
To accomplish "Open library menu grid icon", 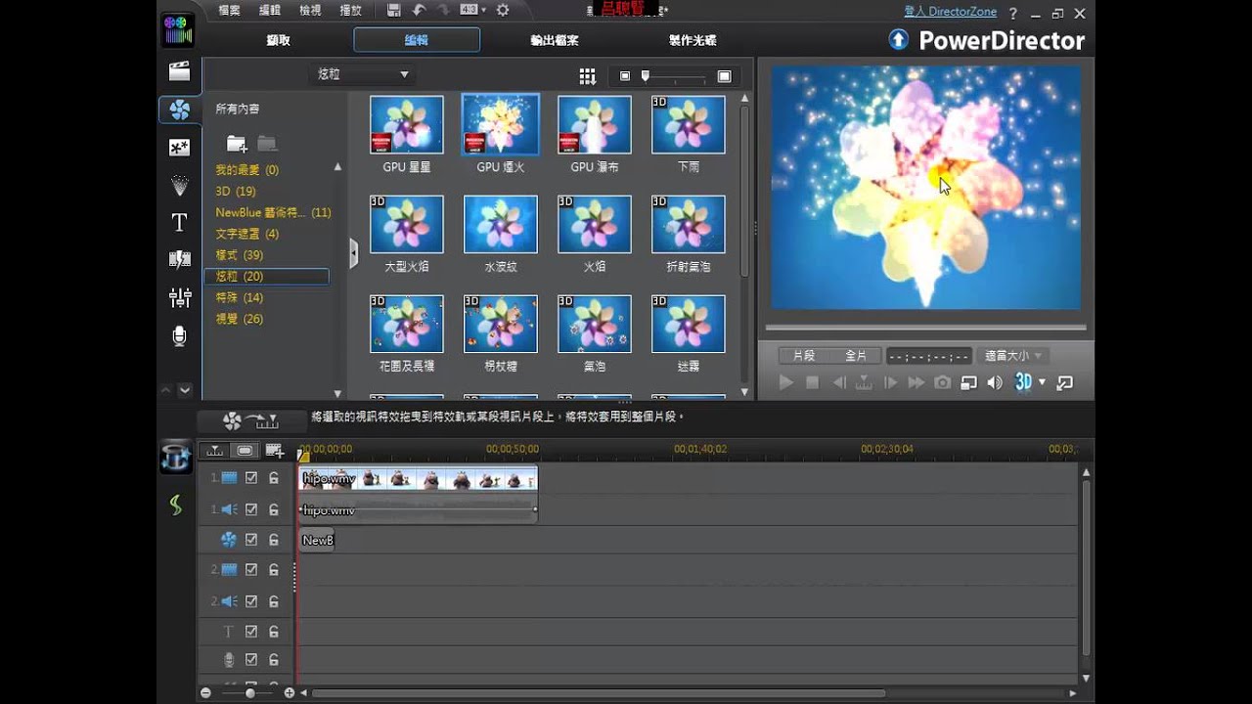I will (x=587, y=76).
